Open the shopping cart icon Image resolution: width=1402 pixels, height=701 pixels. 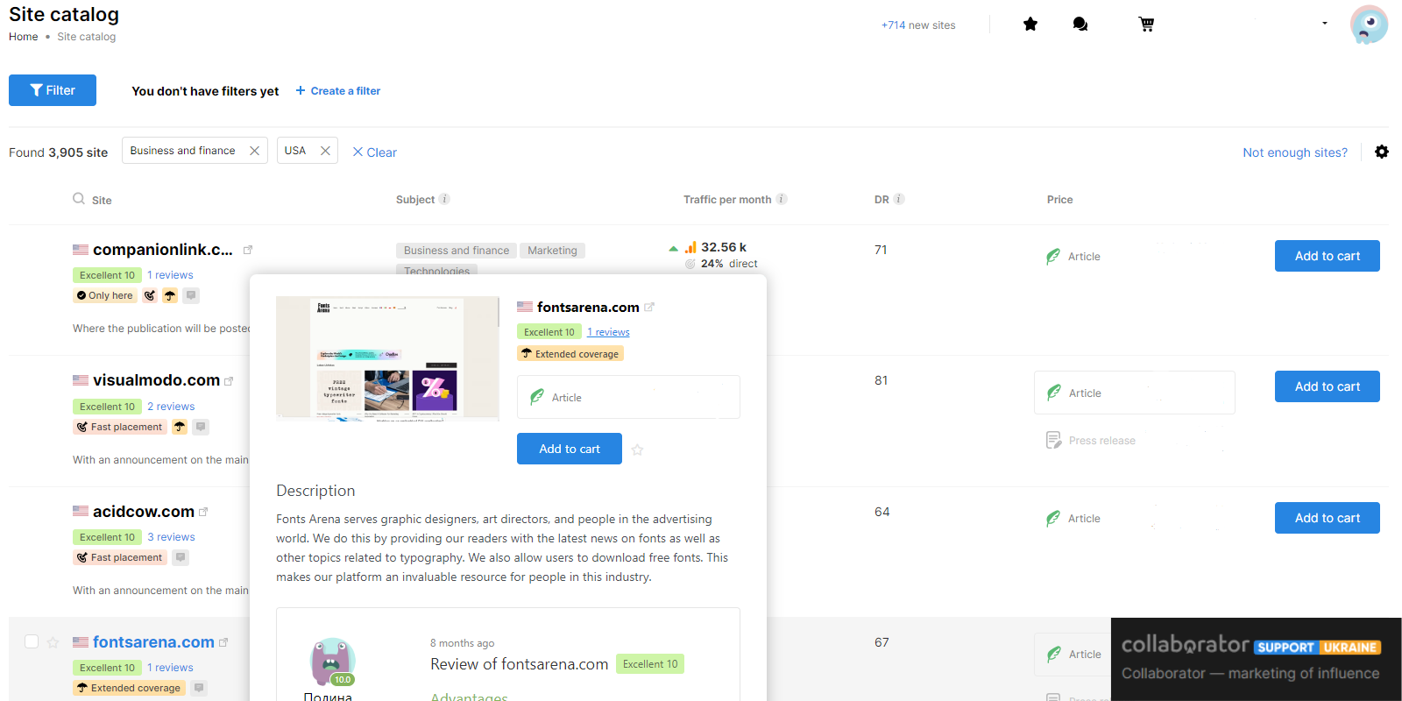click(1146, 25)
